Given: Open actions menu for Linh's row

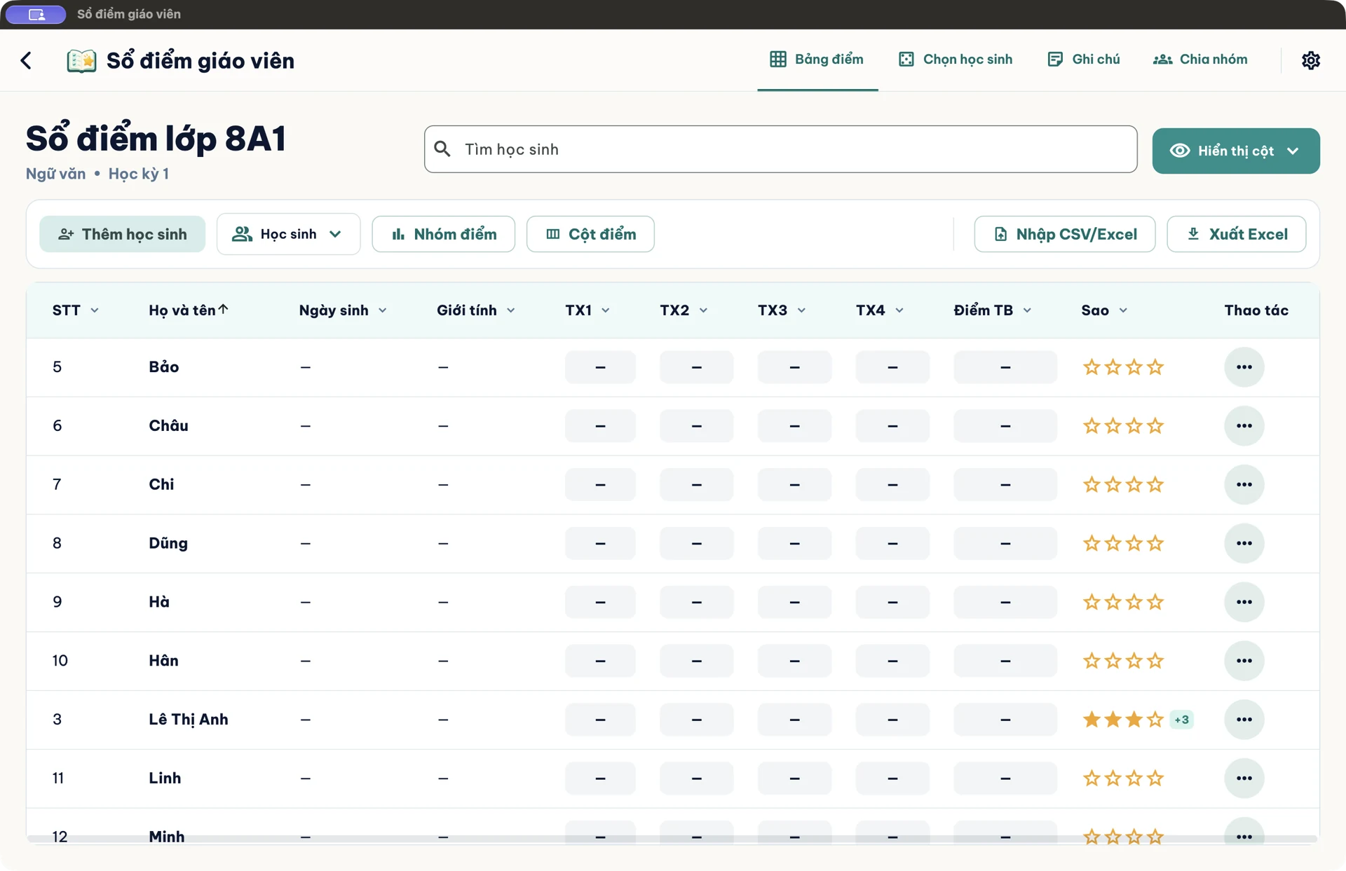Looking at the screenshot, I should (1244, 778).
